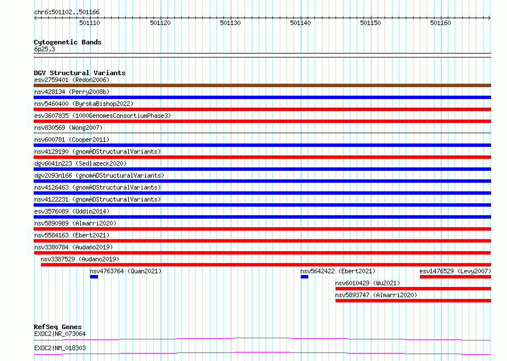Select the EXOC2|NR_073064 gene track line
This screenshot has height=361, width=507.
click(x=262, y=339)
